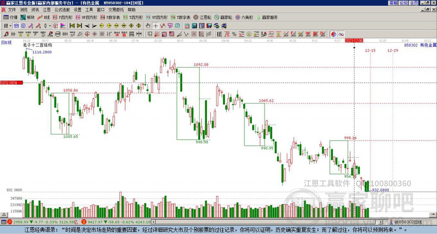Screen dimensions: 437x234
Task: Open the calendar 21 icon
Action: click(x=187, y=26)
